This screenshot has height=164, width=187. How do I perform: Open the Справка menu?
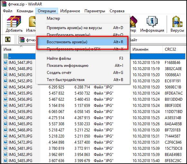[117, 11]
